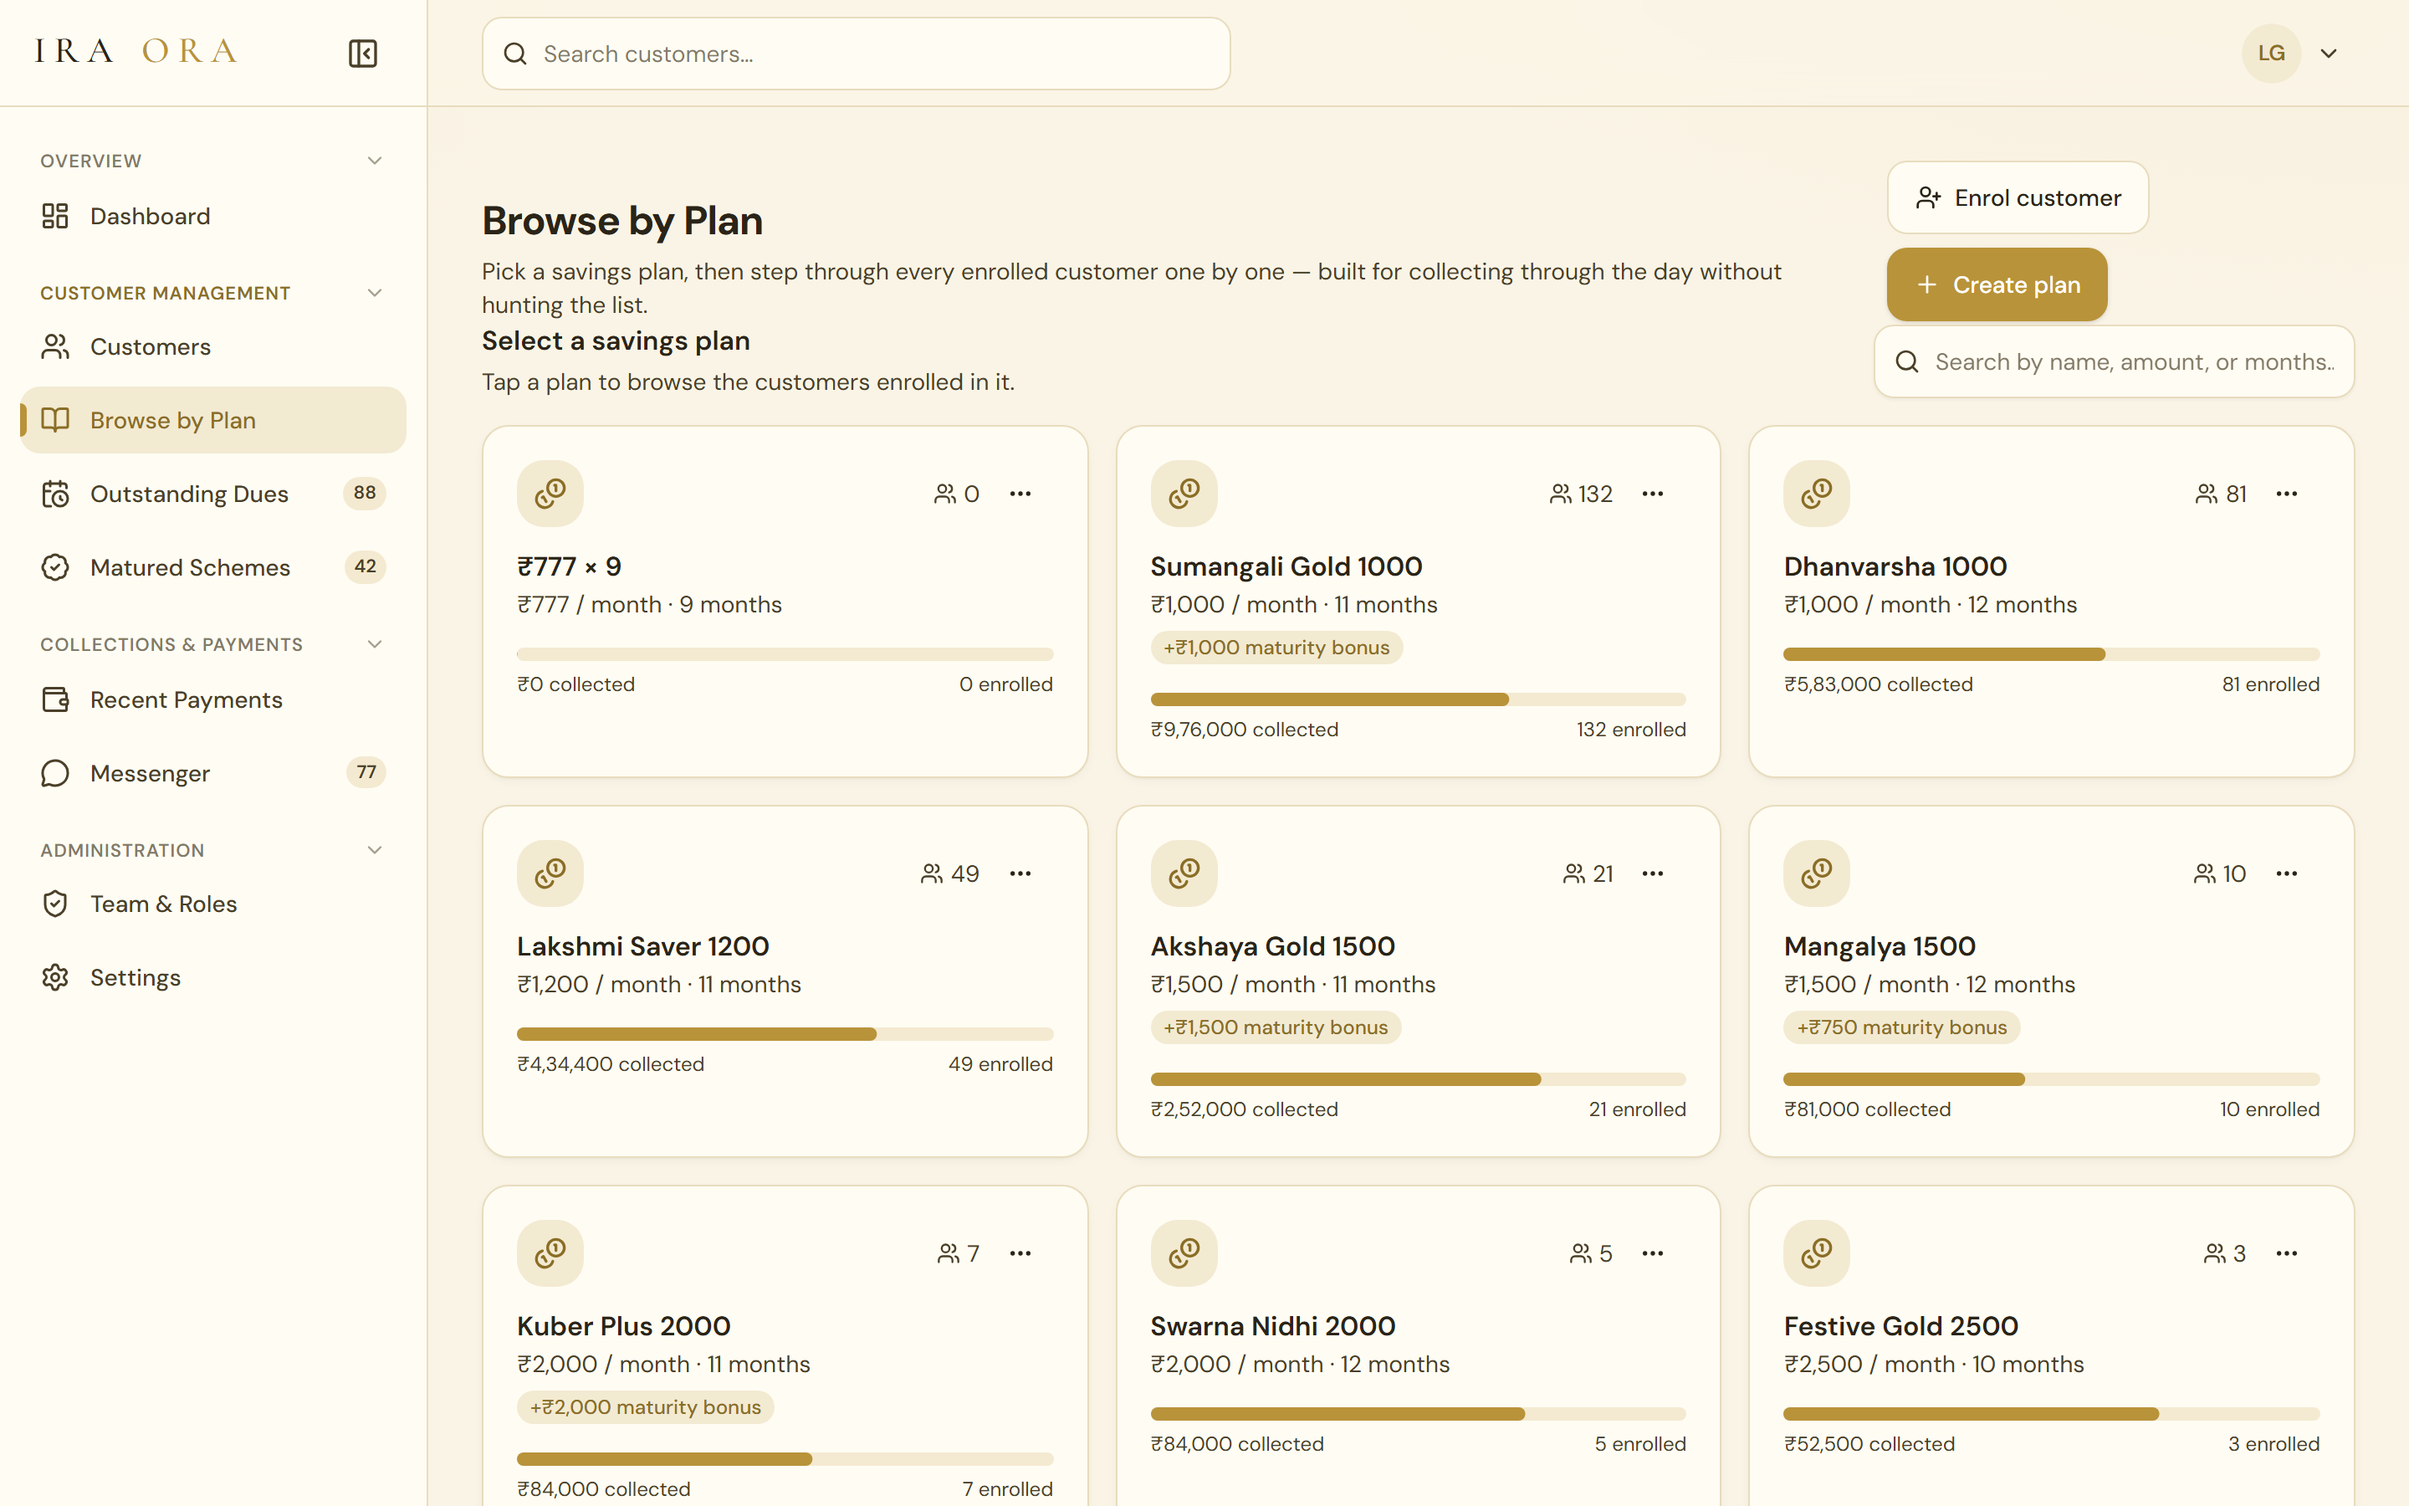Click coin icon on Swarna Nidhi 2000 card
Screen dimensions: 2409x1506
point(1184,1253)
